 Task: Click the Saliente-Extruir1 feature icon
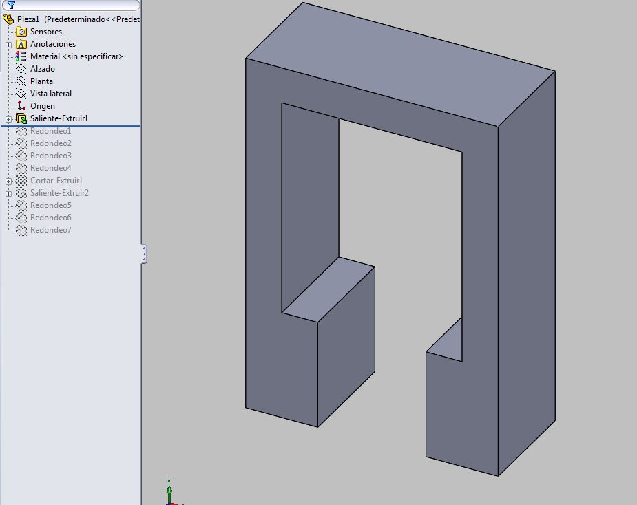point(21,118)
